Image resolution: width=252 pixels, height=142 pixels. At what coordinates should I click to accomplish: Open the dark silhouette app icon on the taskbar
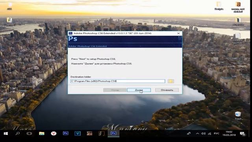(102, 133)
